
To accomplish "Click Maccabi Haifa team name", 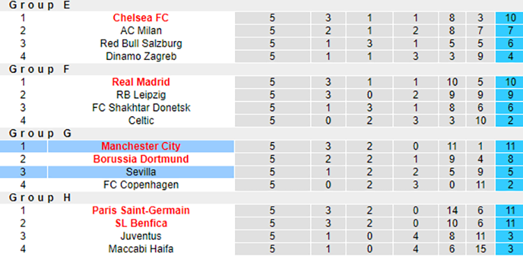I will [141, 249].
